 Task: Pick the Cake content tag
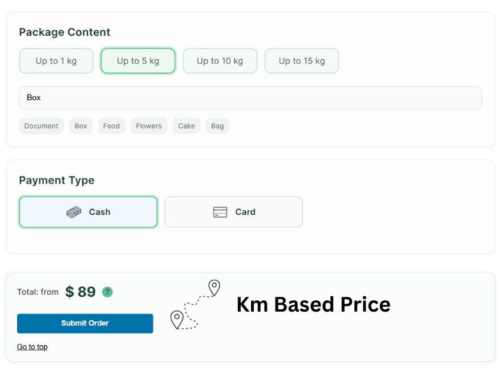(187, 126)
